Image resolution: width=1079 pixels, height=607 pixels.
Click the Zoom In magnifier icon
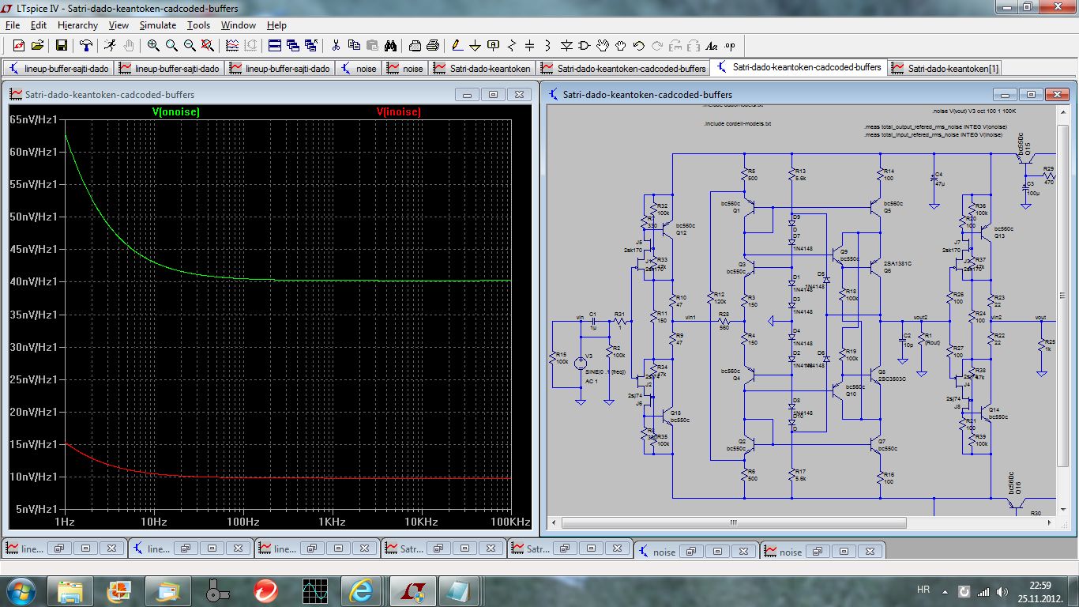pyautogui.click(x=153, y=45)
